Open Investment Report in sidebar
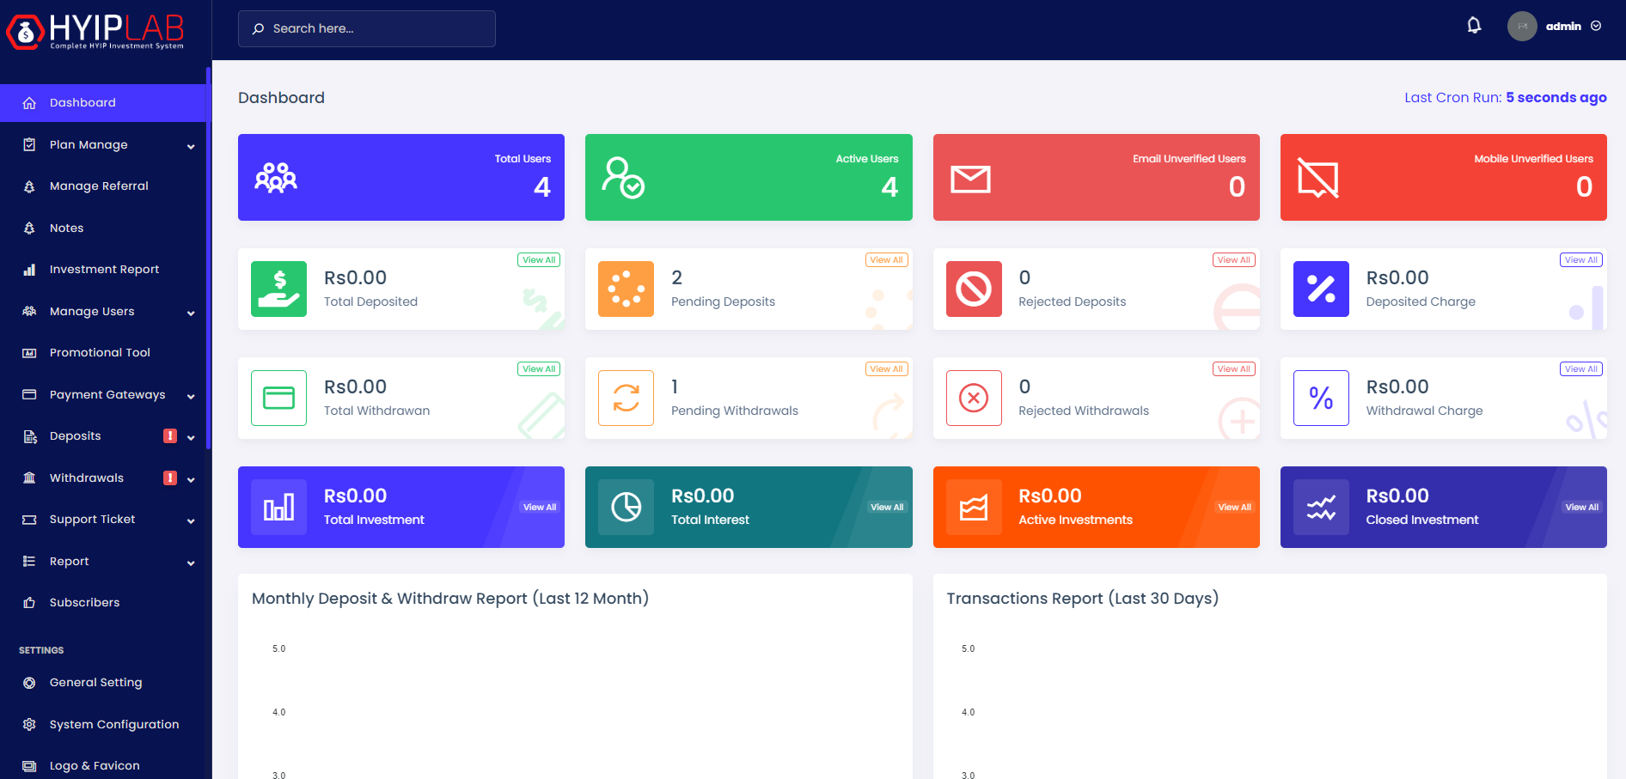The height and width of the screenshot is (779, 1626). pos(104,270)
